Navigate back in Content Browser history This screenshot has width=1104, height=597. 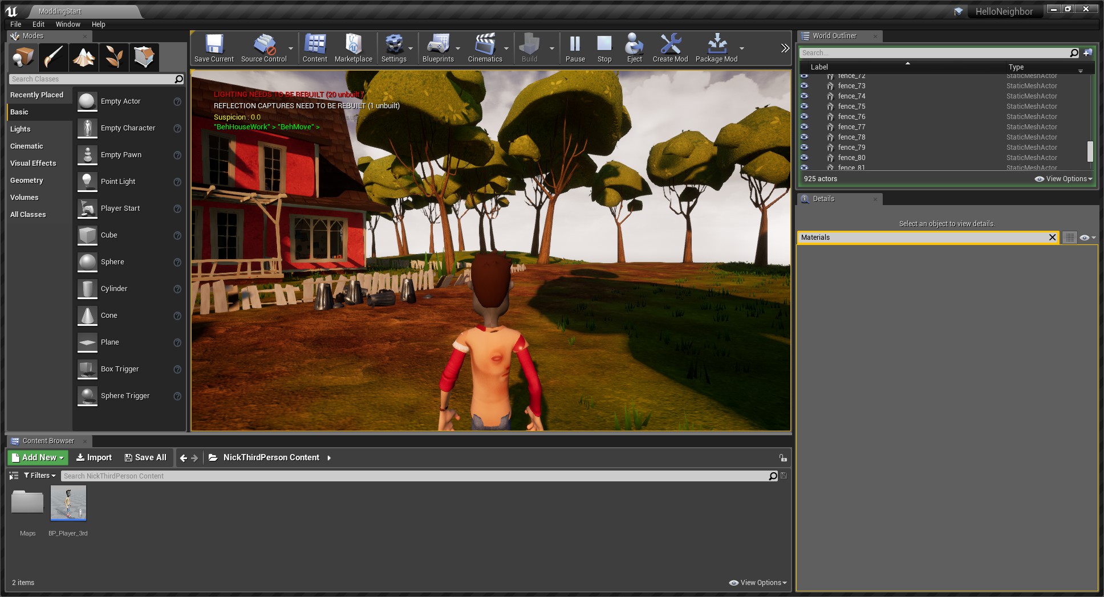click(x=183, y=458)
